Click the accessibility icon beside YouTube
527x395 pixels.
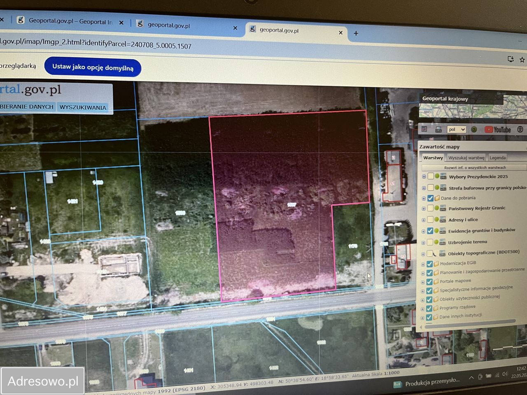(x=520, y=129)
